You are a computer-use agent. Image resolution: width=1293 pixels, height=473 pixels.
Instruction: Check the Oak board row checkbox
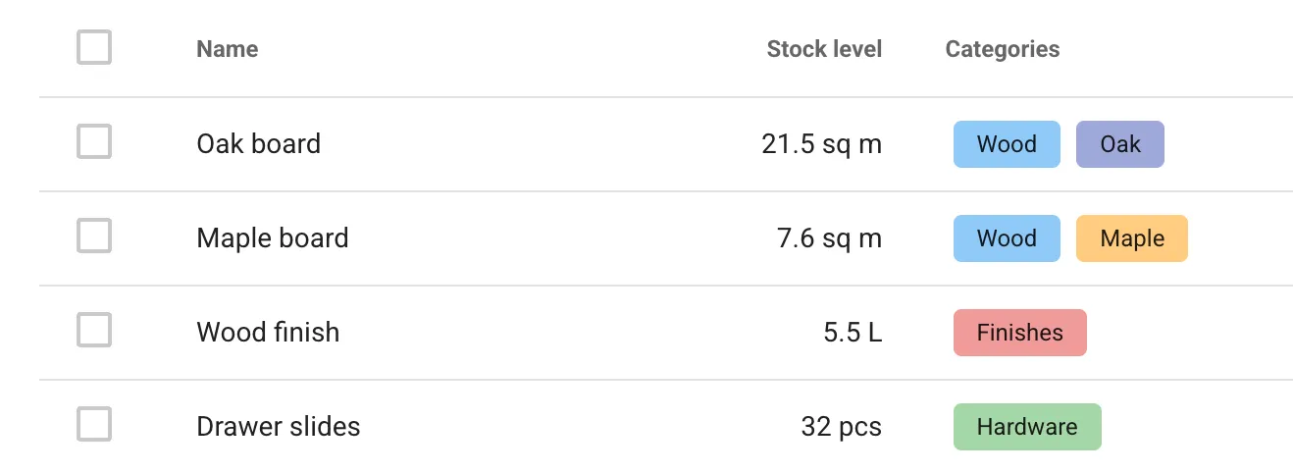click(94, 141)
